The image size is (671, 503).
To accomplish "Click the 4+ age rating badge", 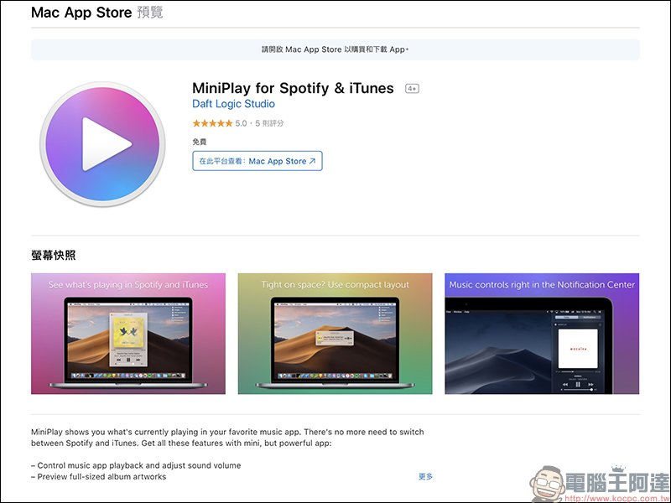I will pos(412,89).
